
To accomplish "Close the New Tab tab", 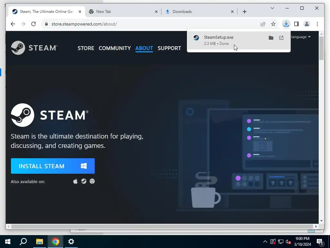I will [x=156, y=12].
